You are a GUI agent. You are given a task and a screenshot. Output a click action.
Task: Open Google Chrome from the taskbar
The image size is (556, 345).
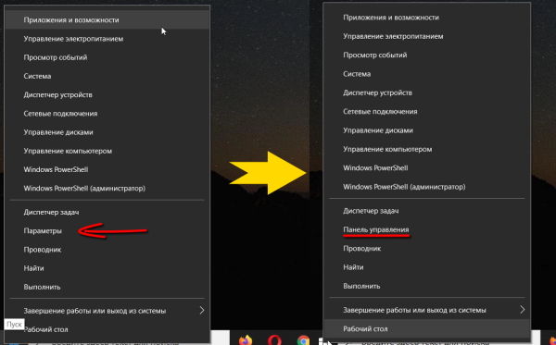[303, 340]
